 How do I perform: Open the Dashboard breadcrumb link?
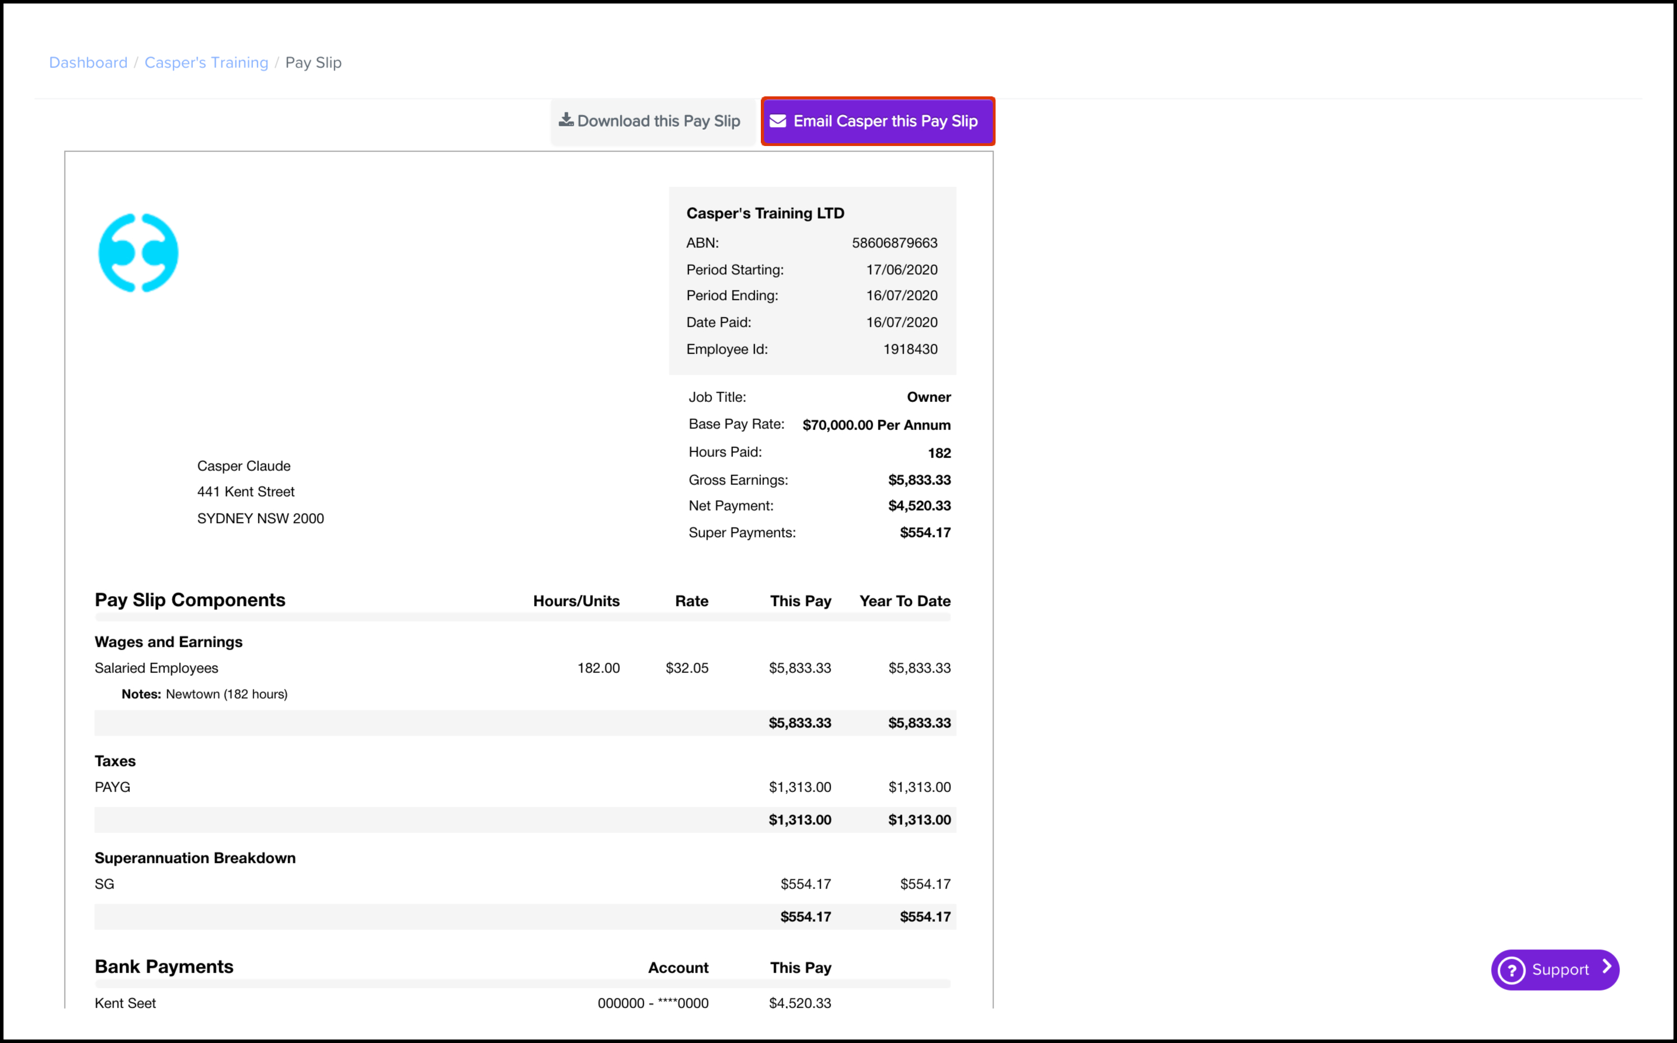(x=88, y=62)
